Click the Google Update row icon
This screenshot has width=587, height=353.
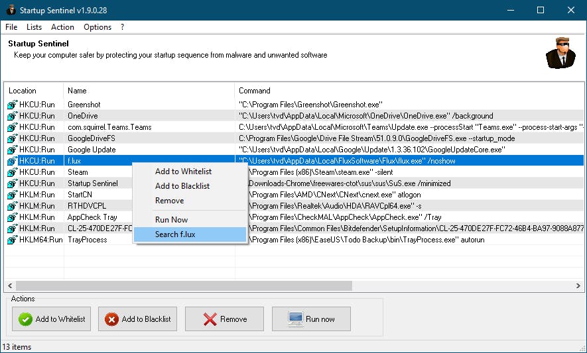coord(13,150)
